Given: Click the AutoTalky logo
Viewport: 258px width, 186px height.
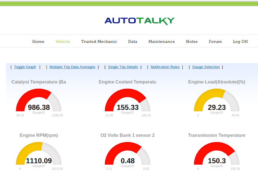Looking at the screenshot, I should [x=139, y=21].
